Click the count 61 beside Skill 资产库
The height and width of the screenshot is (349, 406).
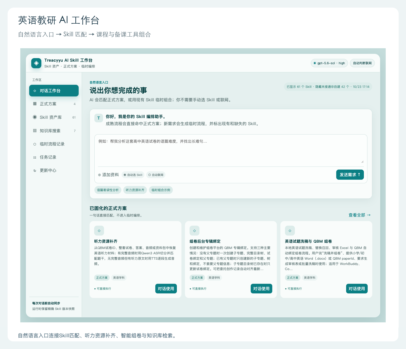point(74,117)
